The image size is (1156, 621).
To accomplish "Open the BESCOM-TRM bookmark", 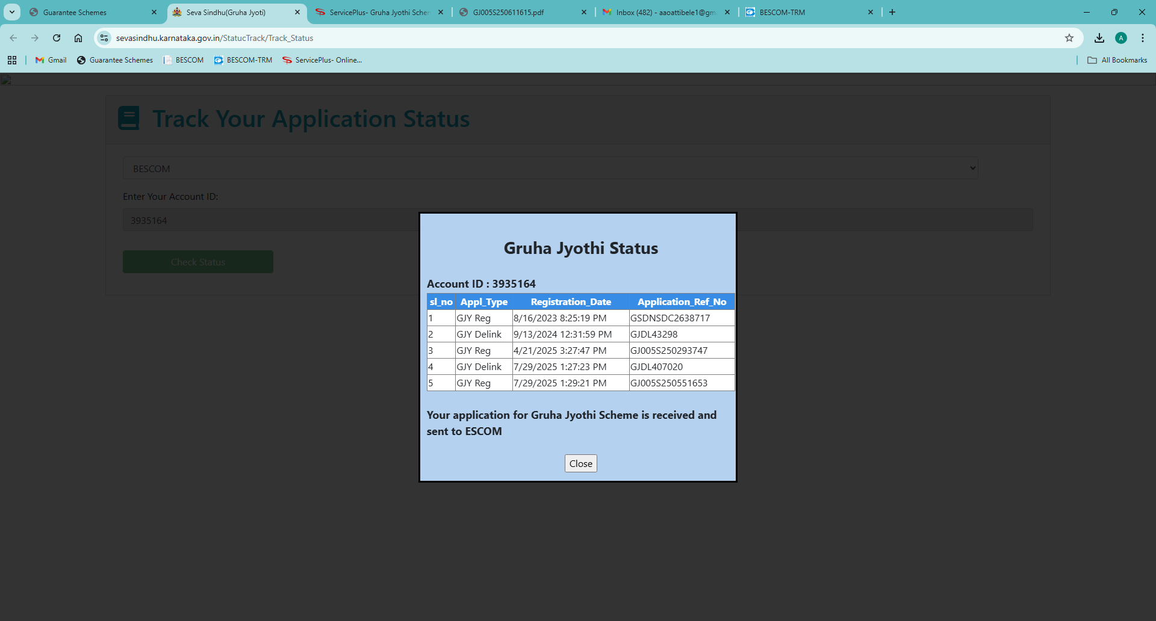I will coord(243,60).
